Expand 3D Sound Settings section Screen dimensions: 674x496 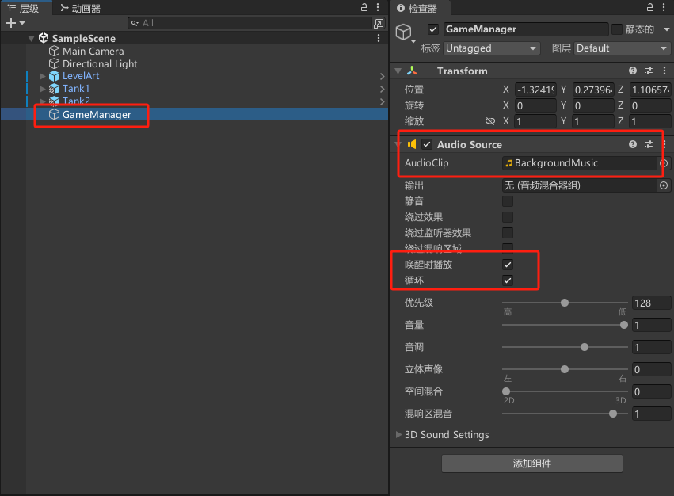coord(398,434)
